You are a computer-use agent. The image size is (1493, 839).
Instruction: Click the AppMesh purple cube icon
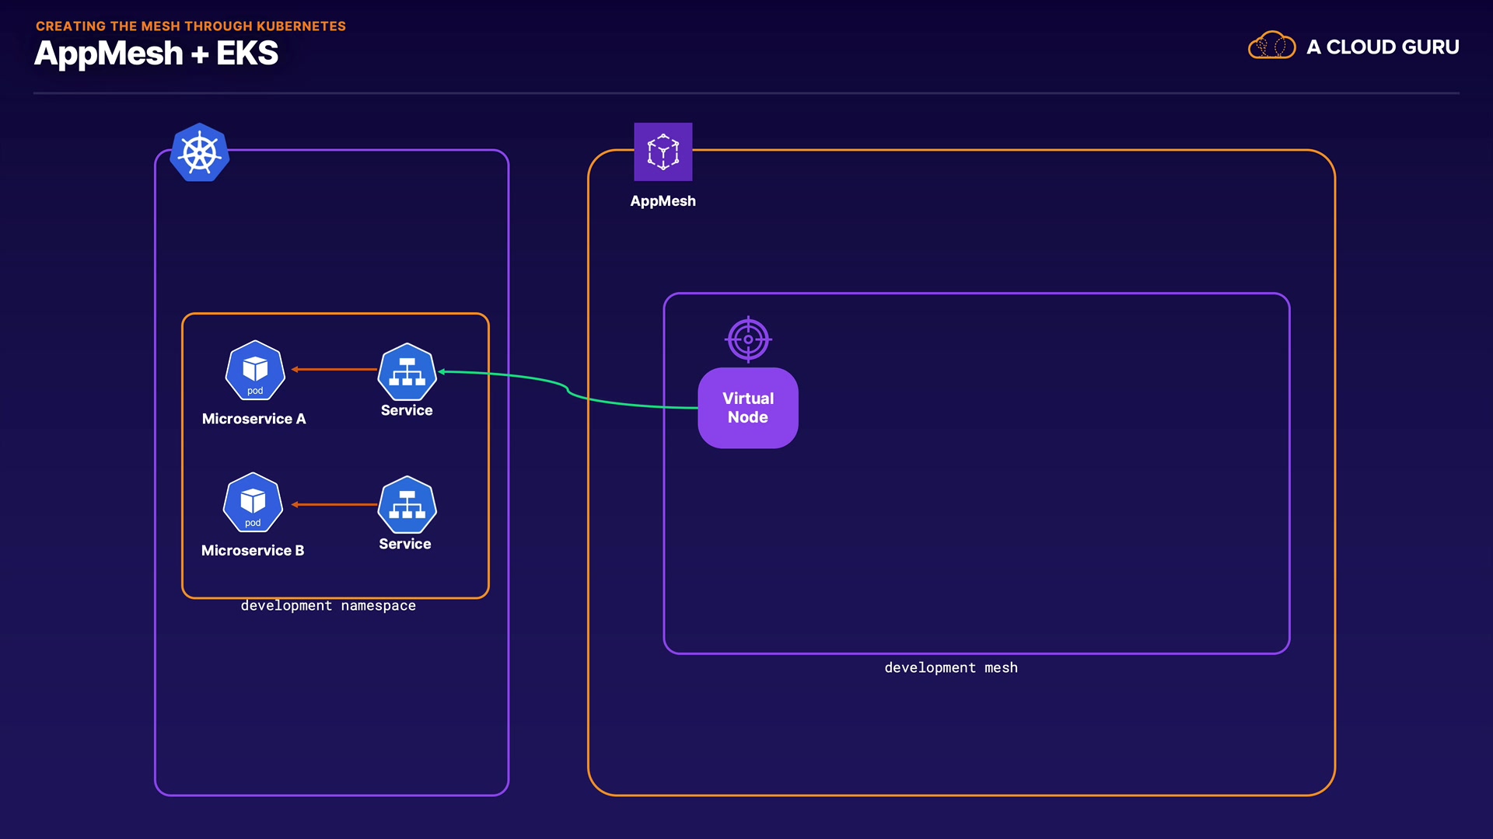pos(663,151)
